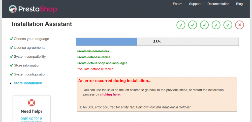Click the checkmark beside License agreements
Image resolution: width=252 pixels, height=122 pixels.
[11, 48]
